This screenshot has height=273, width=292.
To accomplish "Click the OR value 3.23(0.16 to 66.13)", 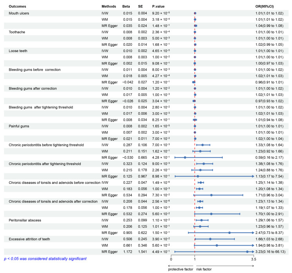I will [270, 251].
